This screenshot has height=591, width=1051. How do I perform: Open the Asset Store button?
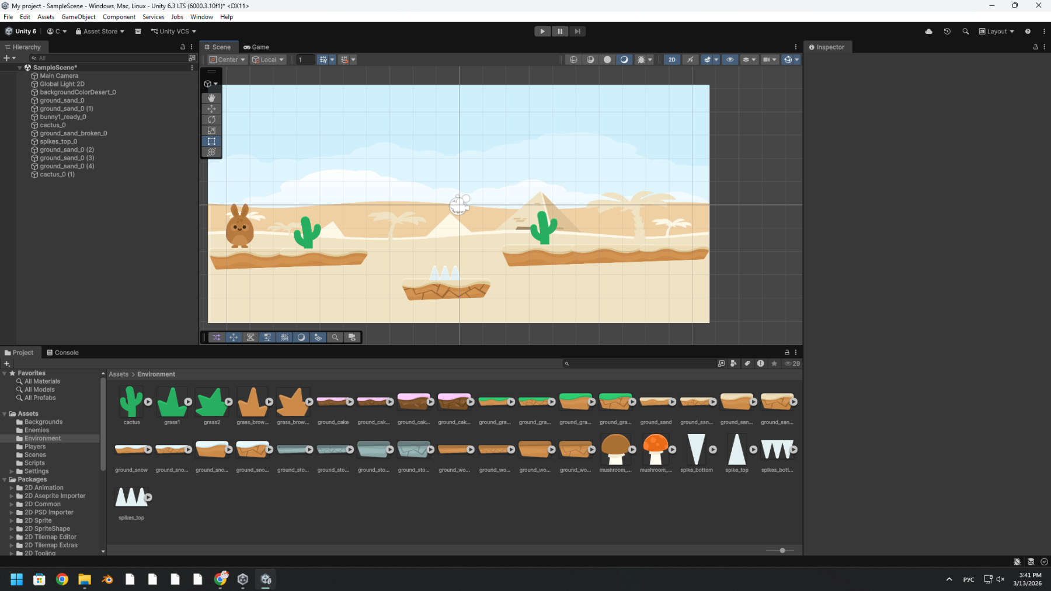[x=100, y=32]
